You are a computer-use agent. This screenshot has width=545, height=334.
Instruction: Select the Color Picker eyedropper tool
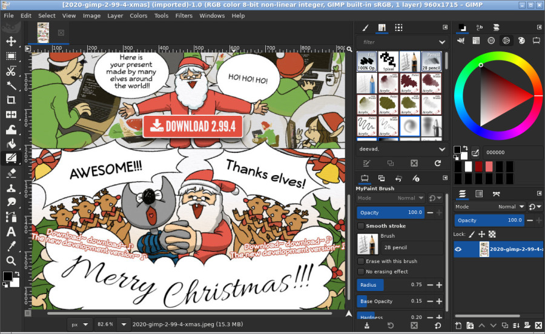pos(11,246)
